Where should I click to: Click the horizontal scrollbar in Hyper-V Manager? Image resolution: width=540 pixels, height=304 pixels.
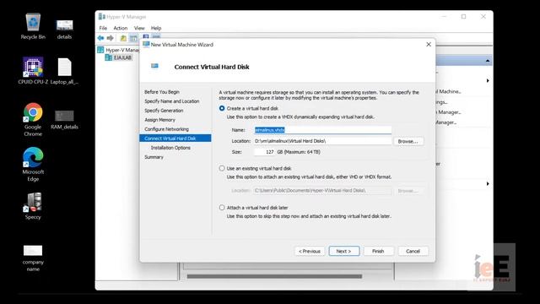[x=274, y=276]
